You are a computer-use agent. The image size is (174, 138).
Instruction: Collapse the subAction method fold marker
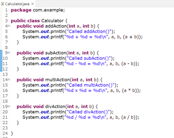tap(9, 53)
